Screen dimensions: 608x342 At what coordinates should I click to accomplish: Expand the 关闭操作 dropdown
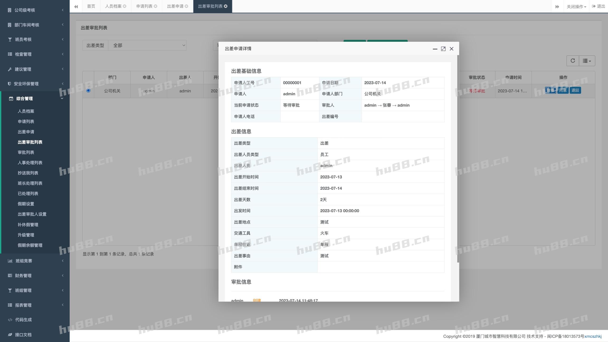[576, 7]
